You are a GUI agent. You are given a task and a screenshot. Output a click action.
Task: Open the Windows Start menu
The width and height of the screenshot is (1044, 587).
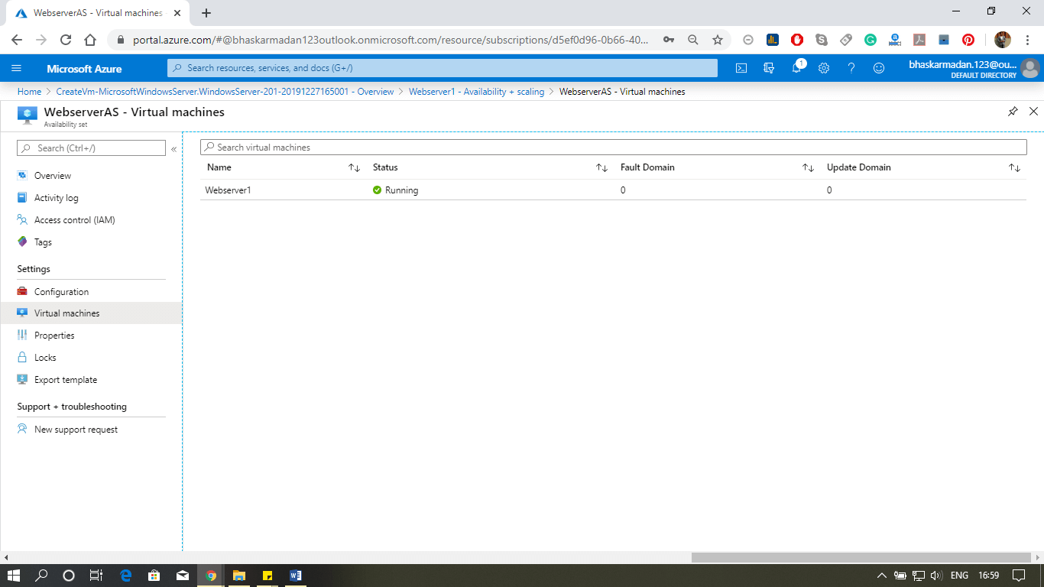14,576
